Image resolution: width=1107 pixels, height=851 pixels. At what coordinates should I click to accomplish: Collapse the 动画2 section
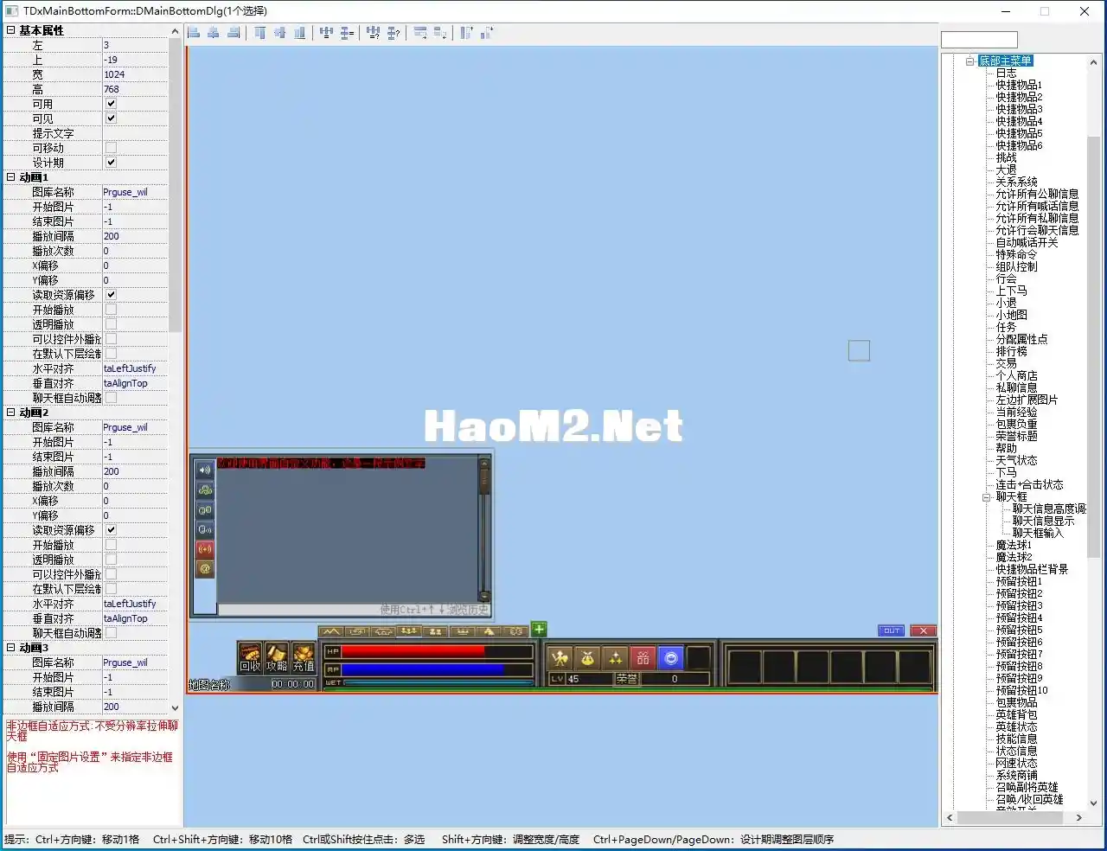10,413
